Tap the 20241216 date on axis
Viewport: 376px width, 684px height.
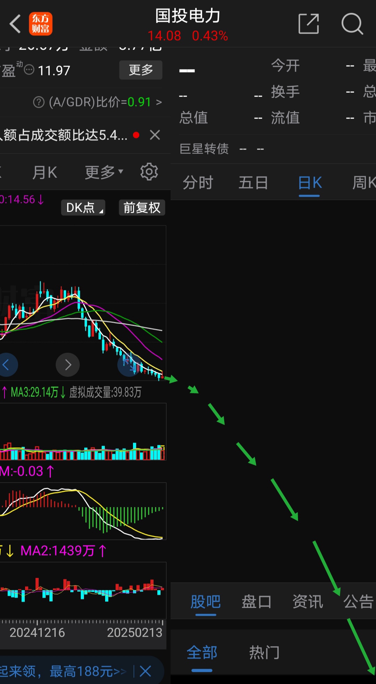click(x=37, y=633)
